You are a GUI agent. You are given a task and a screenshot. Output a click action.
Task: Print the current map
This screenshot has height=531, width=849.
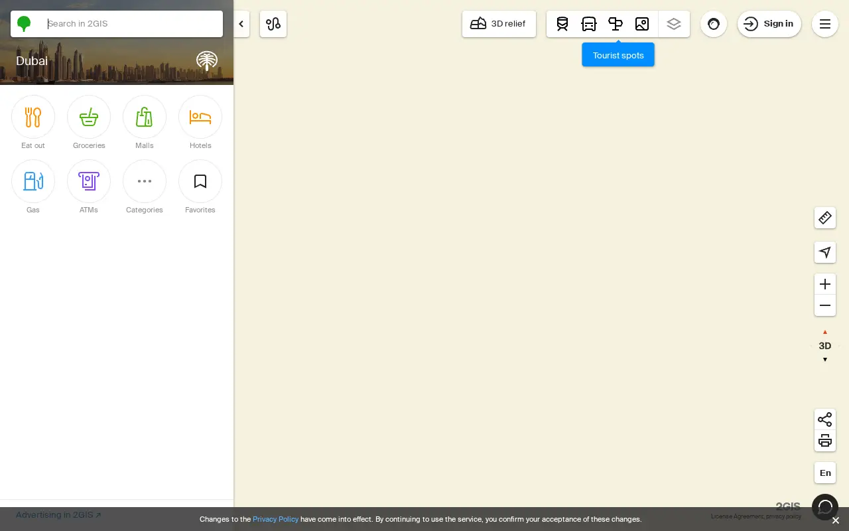pyautogui.click(x=825, y=441)
